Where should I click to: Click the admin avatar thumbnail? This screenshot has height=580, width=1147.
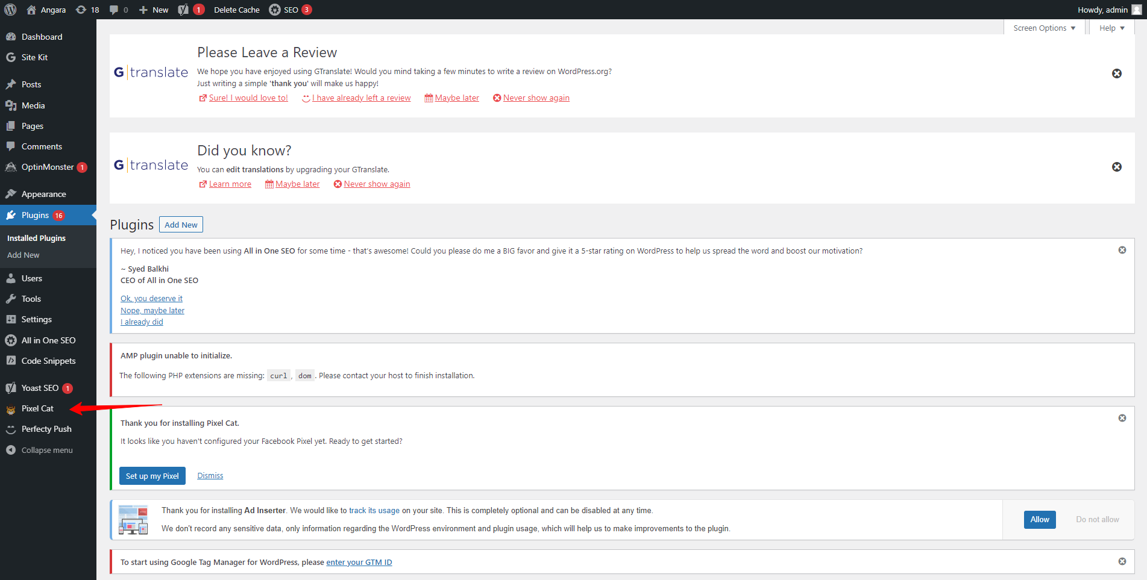[1136, 10]
